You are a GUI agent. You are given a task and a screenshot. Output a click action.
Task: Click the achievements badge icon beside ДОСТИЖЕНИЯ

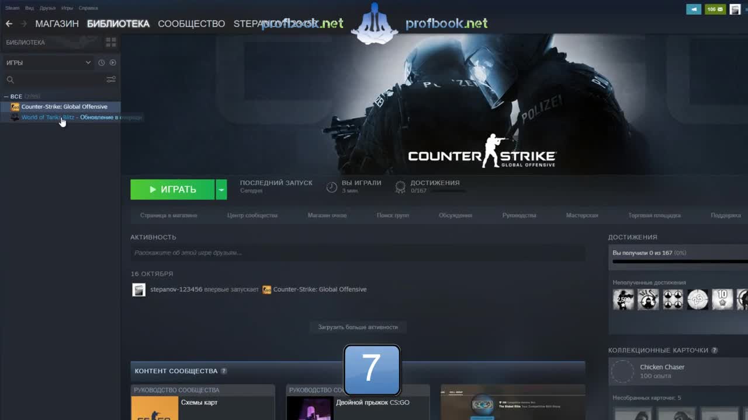400,187
